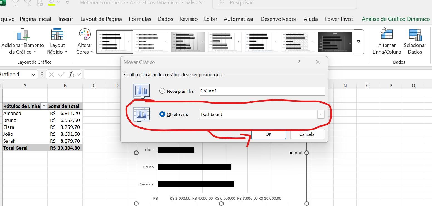Click the clear filter icon in Quick Access Toolbar
The image size is (432, 206).
coord(27,3)
